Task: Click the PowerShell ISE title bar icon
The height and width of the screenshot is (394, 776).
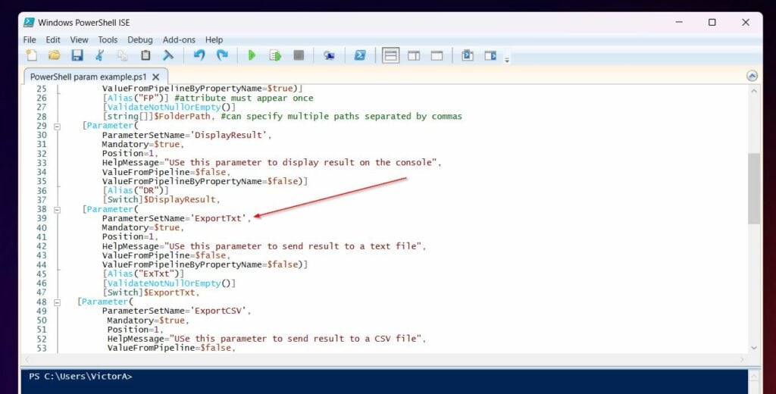Action: pos(30,22)
